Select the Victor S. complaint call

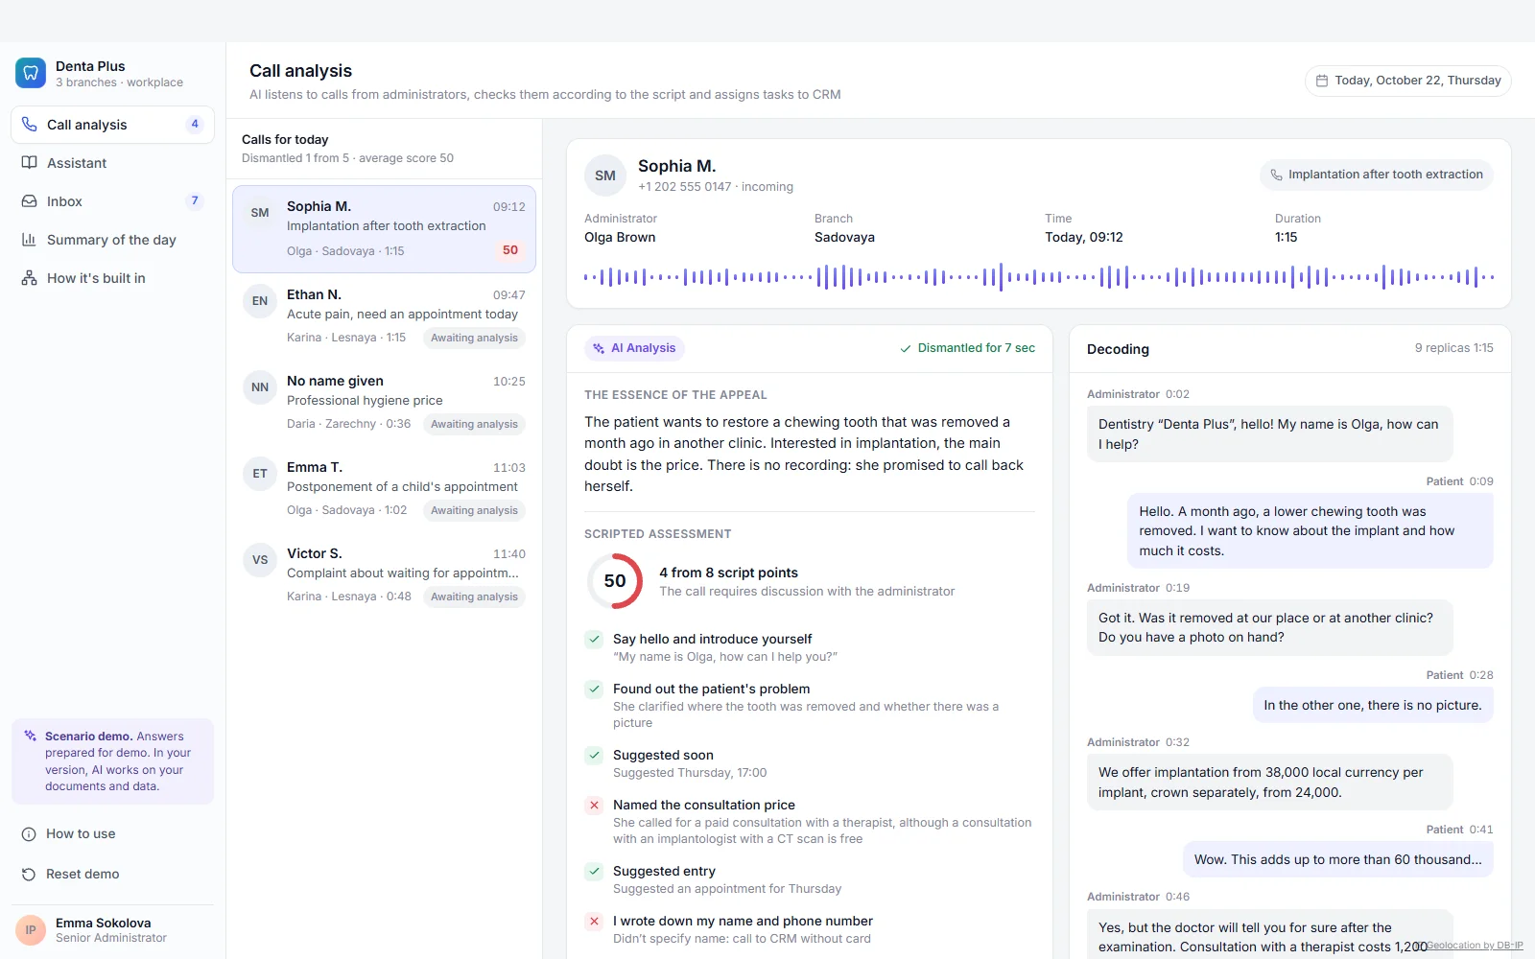[x=384, y=575]
